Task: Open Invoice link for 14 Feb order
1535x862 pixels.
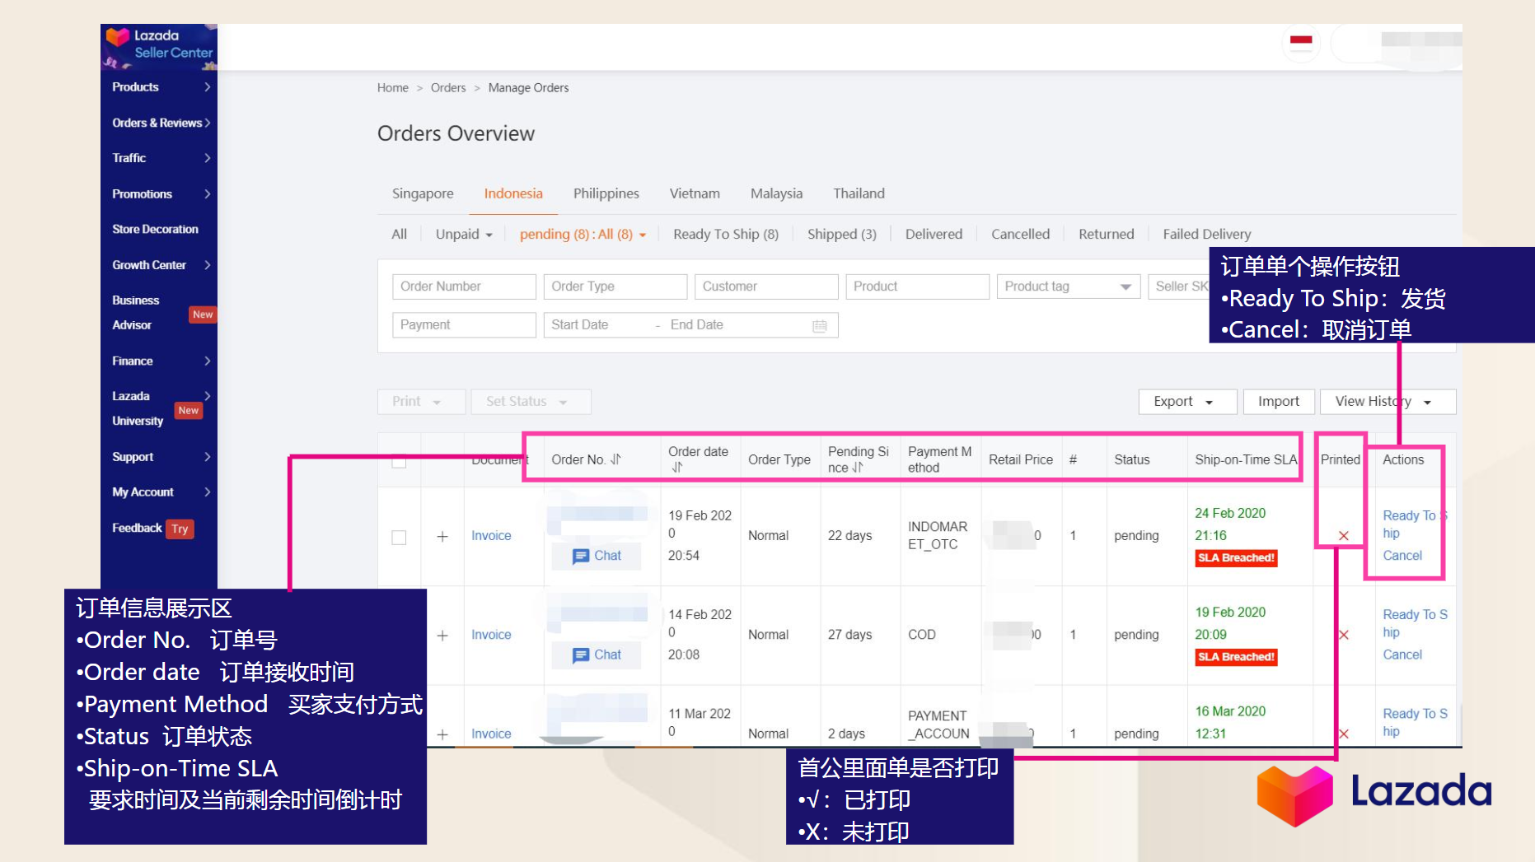Action: (x=491, y=635)
